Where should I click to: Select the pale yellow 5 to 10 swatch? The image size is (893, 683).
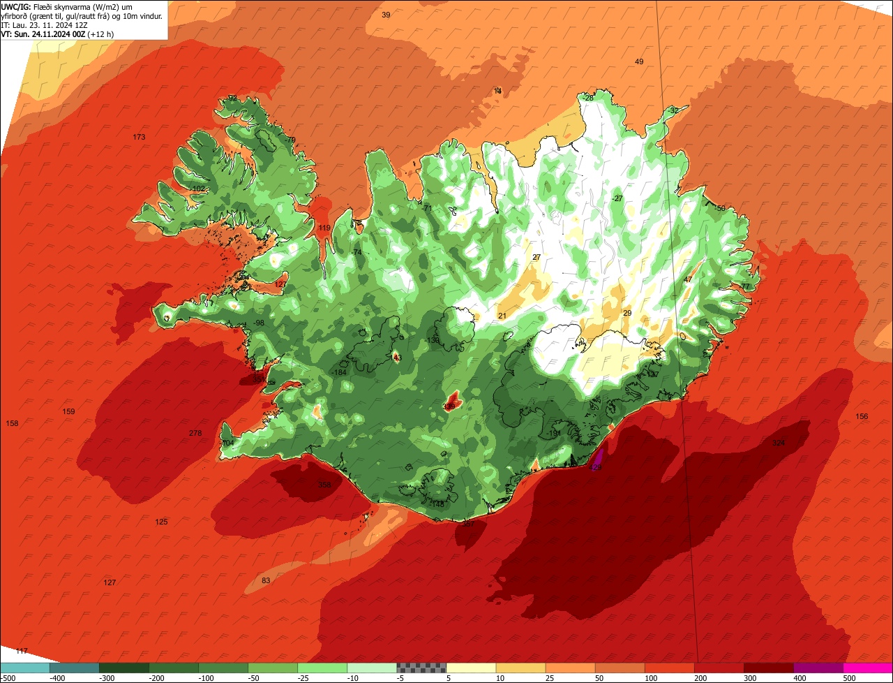[471, 668]
